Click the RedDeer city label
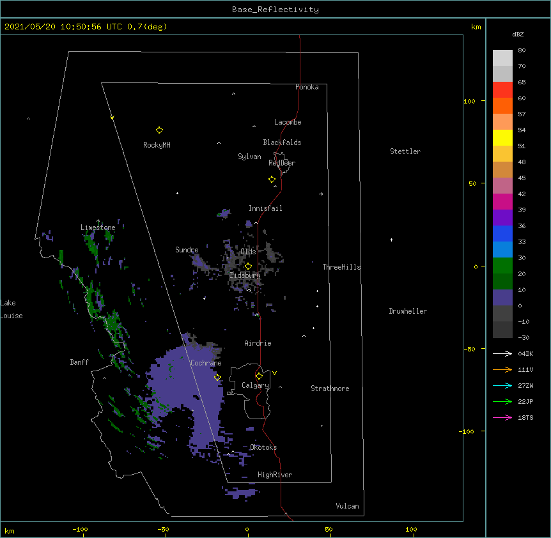551x538 pixels. click(x=282, y=163)
